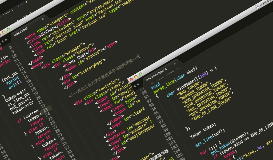Viewport: 273px width, 160px height.
Task: Click the parse_line function name
Action: tap(164, 86)
